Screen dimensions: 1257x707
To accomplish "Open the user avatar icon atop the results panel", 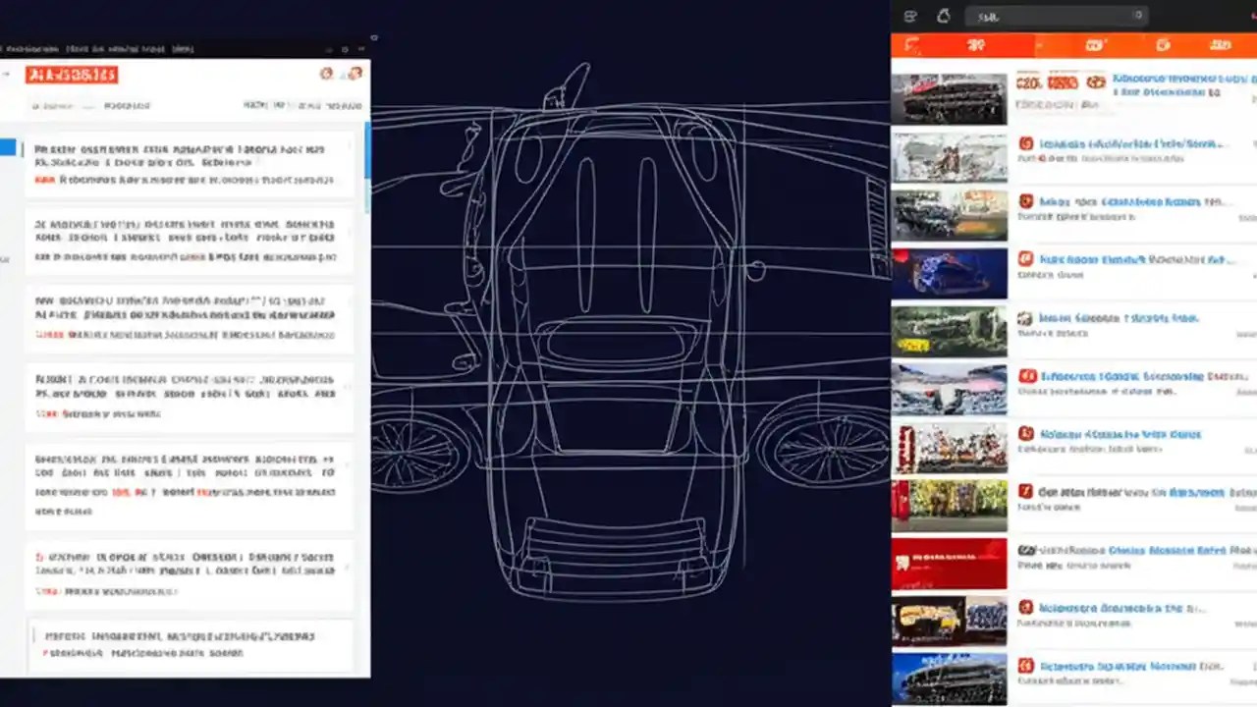I will pyautogui.click(x=356, y=75).
